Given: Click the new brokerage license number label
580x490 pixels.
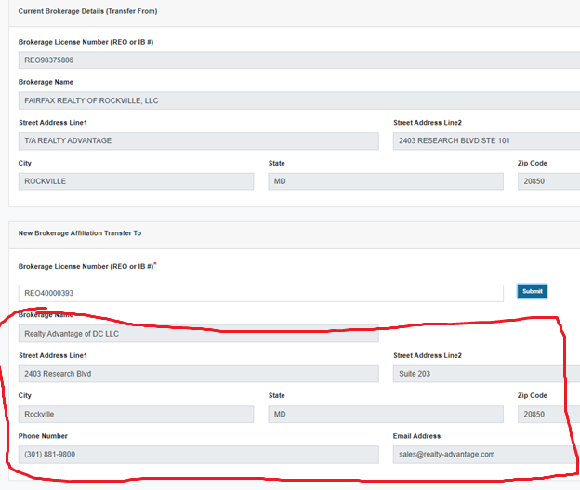Looking at the screenshot, I should [x=86, y=266].
